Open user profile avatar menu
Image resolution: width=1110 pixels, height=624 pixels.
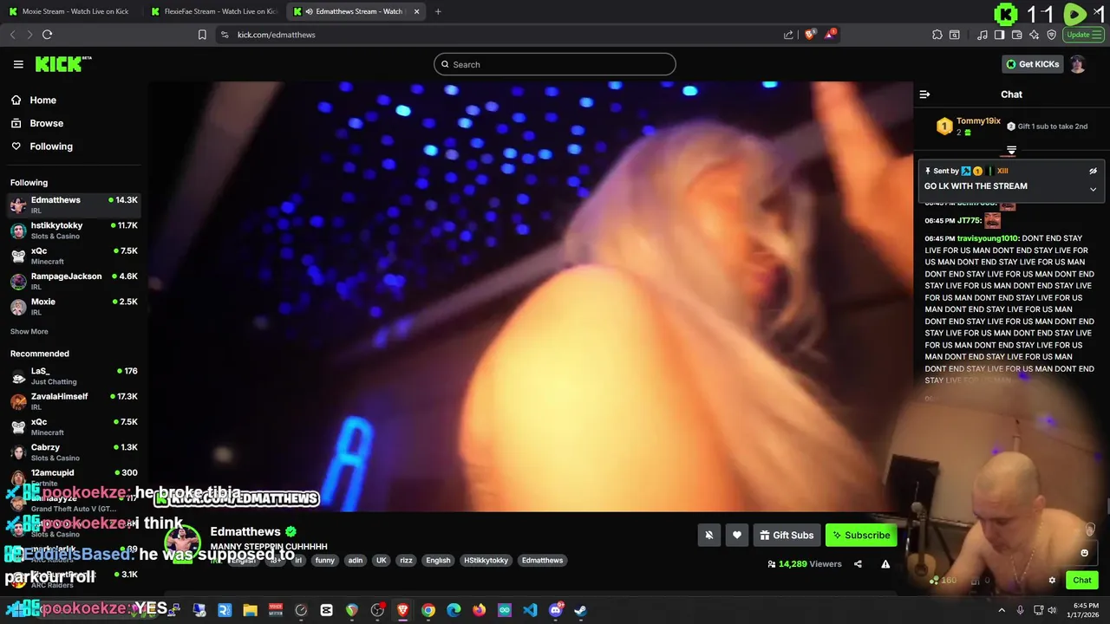1078,64
